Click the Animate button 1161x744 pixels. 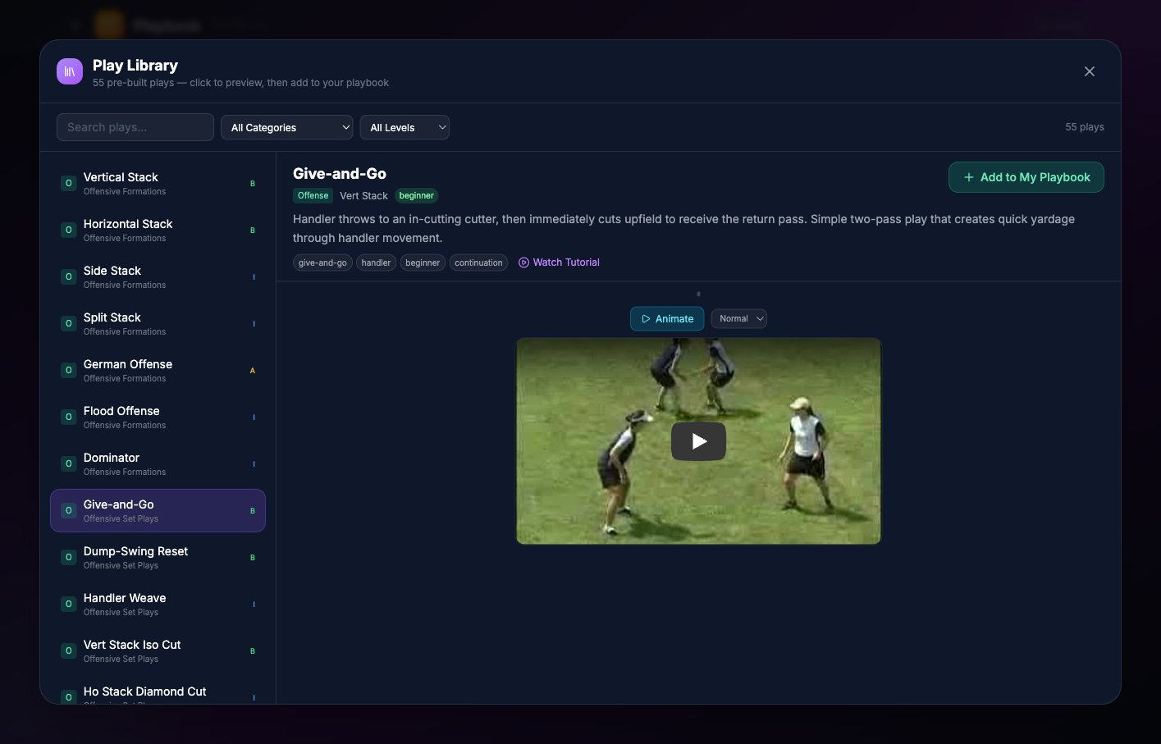667,318
